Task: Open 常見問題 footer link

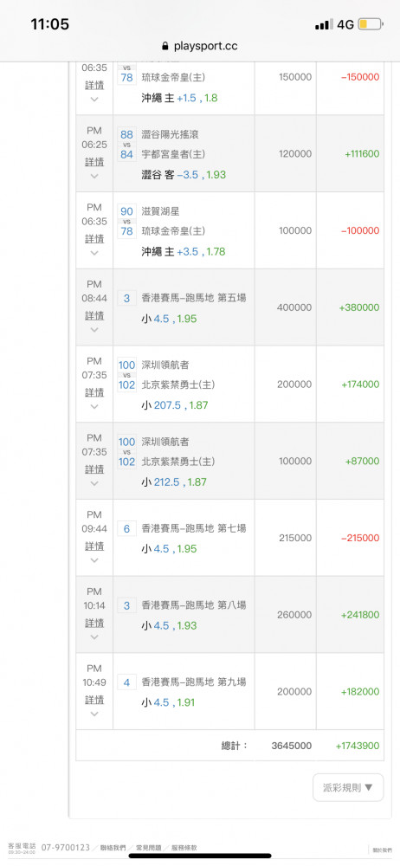Action: (149, 848)
